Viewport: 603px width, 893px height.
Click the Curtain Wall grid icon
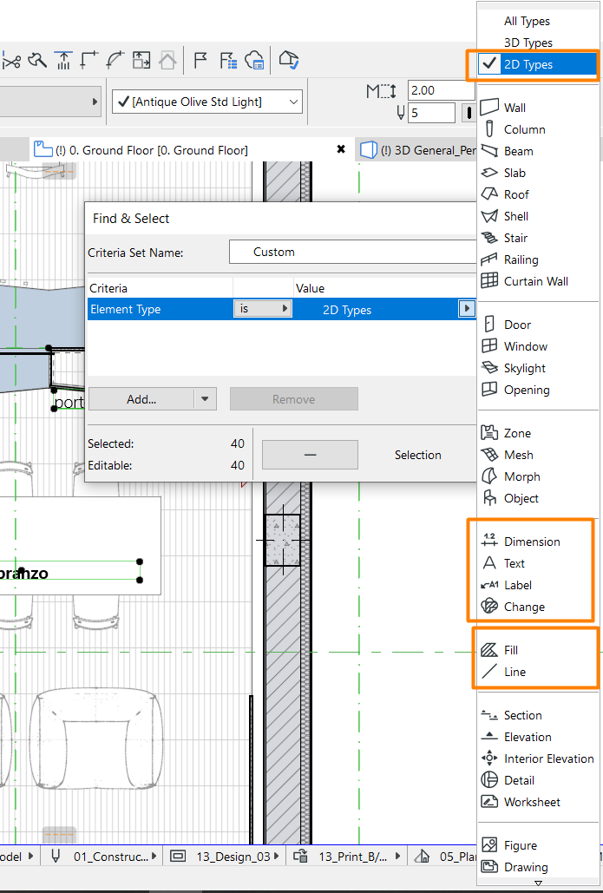[x=489, y=281]
